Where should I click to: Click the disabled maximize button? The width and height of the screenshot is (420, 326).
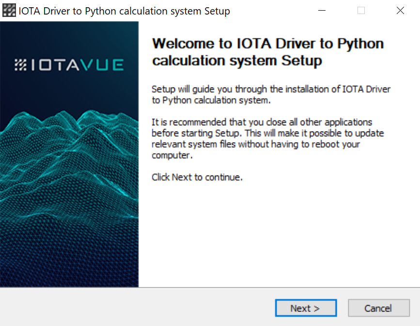[361, 11]
